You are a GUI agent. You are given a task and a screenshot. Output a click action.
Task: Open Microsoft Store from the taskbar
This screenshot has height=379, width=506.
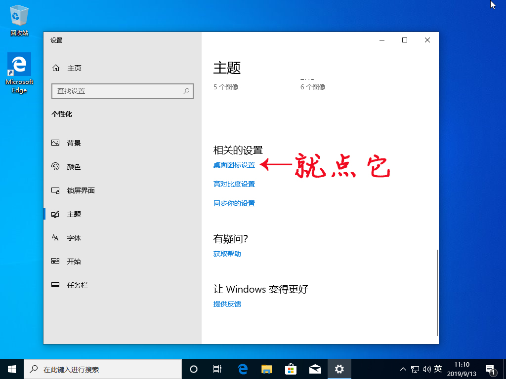click(x=290, y=369)
